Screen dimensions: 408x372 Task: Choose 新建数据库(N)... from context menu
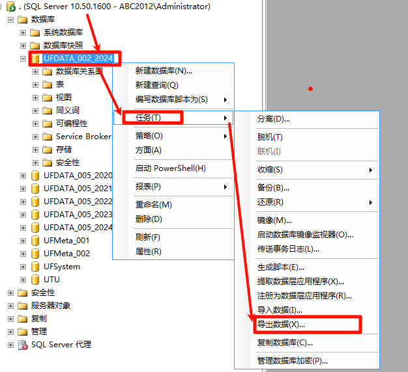173,71
